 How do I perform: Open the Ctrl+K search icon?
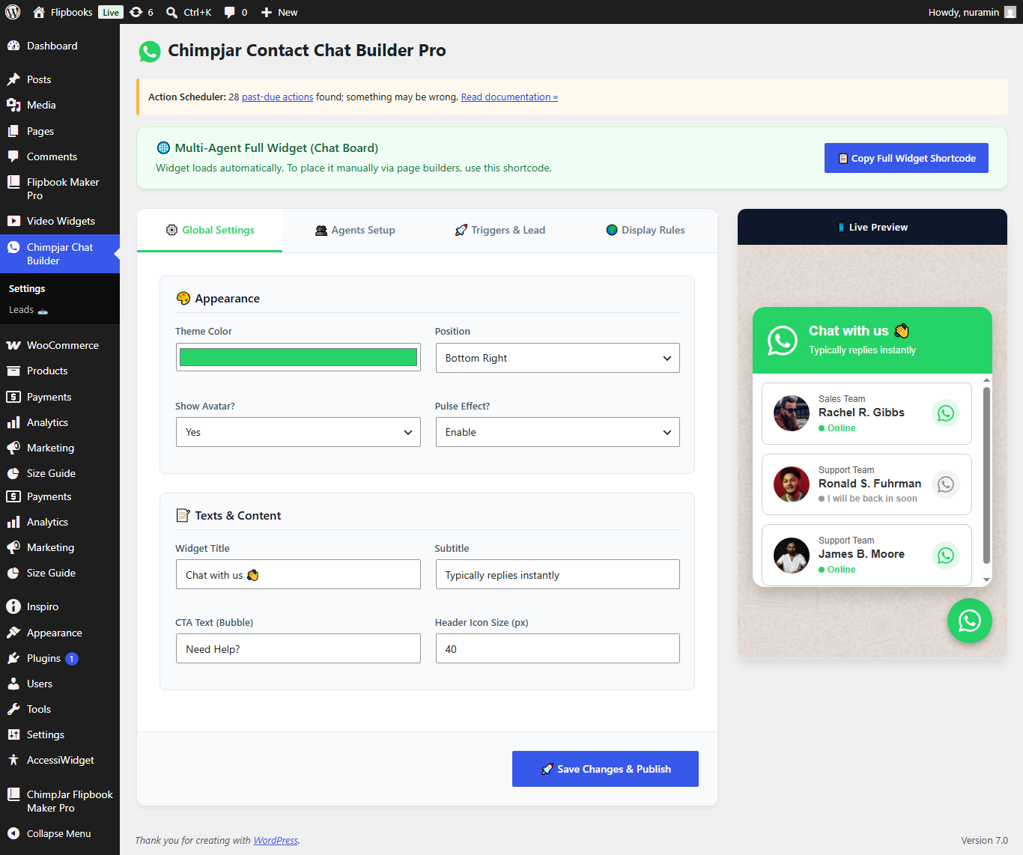pos(171,12)
